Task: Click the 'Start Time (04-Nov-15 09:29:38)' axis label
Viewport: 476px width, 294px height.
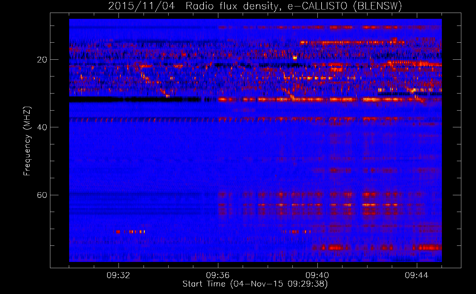Action: point(255,284)
